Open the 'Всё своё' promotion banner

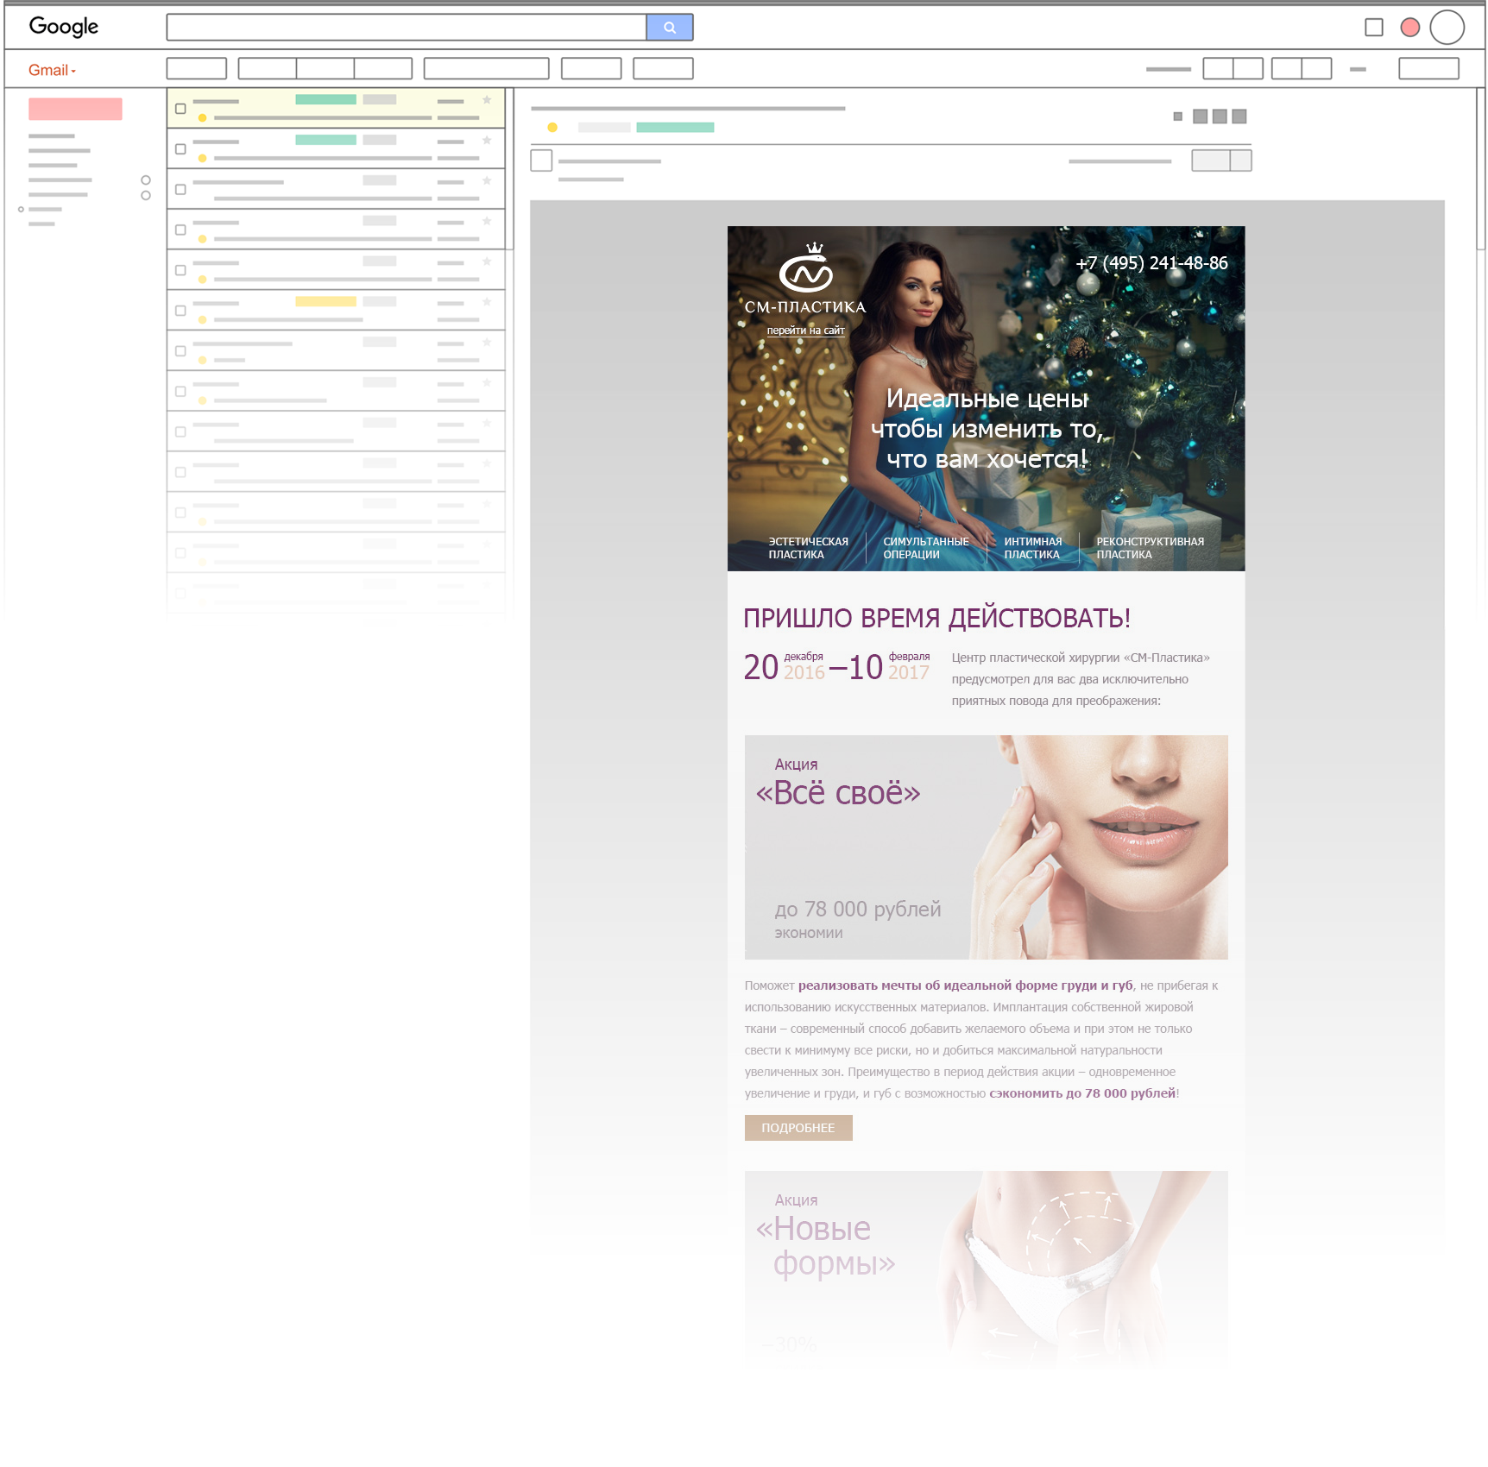click(x=986, y=847)
